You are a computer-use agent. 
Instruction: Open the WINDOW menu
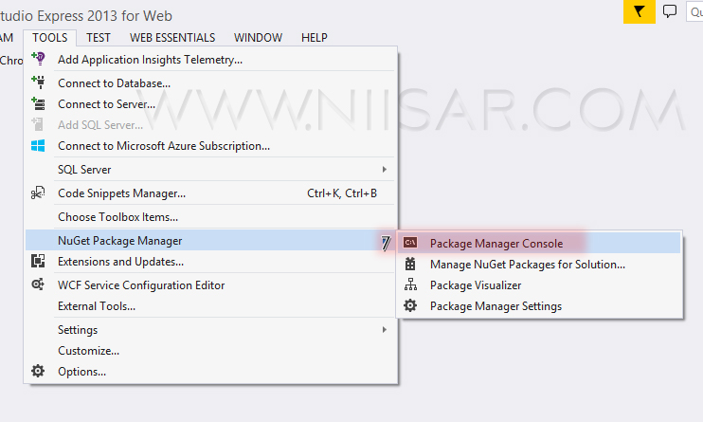point(259,38)
